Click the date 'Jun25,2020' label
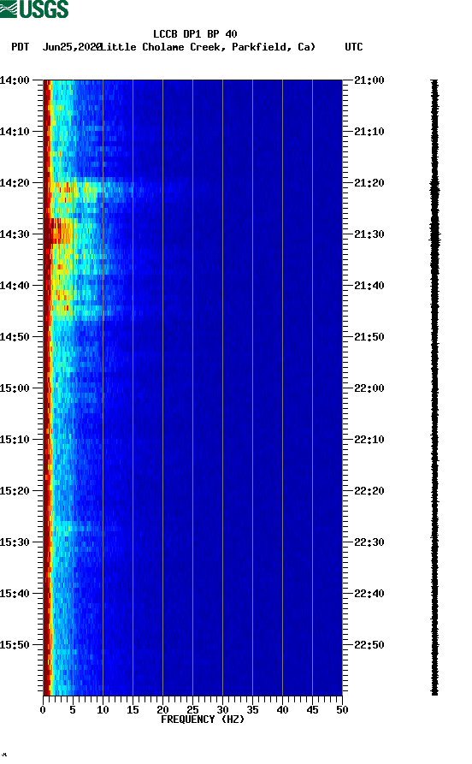 click(72, 47)
